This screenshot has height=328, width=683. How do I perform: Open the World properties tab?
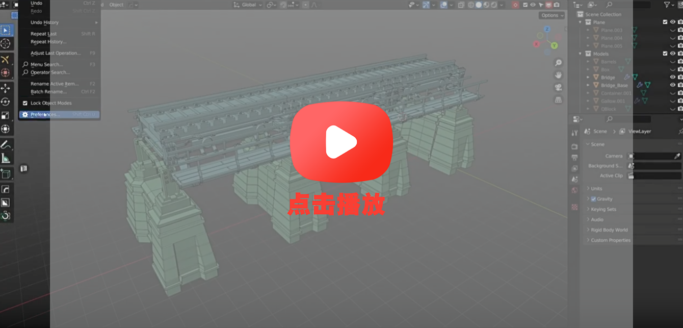coord(575,191)
